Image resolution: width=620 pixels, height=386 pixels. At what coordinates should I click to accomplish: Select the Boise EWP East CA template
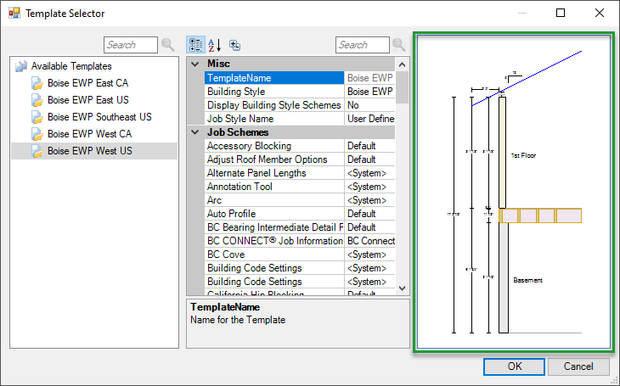pyautogui.click(x=87, y=83)
